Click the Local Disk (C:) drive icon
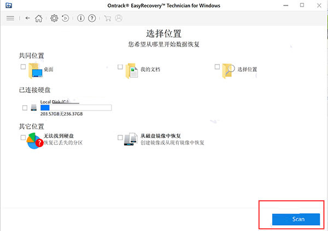Viewport: 328px width, 231px height. 34,108
